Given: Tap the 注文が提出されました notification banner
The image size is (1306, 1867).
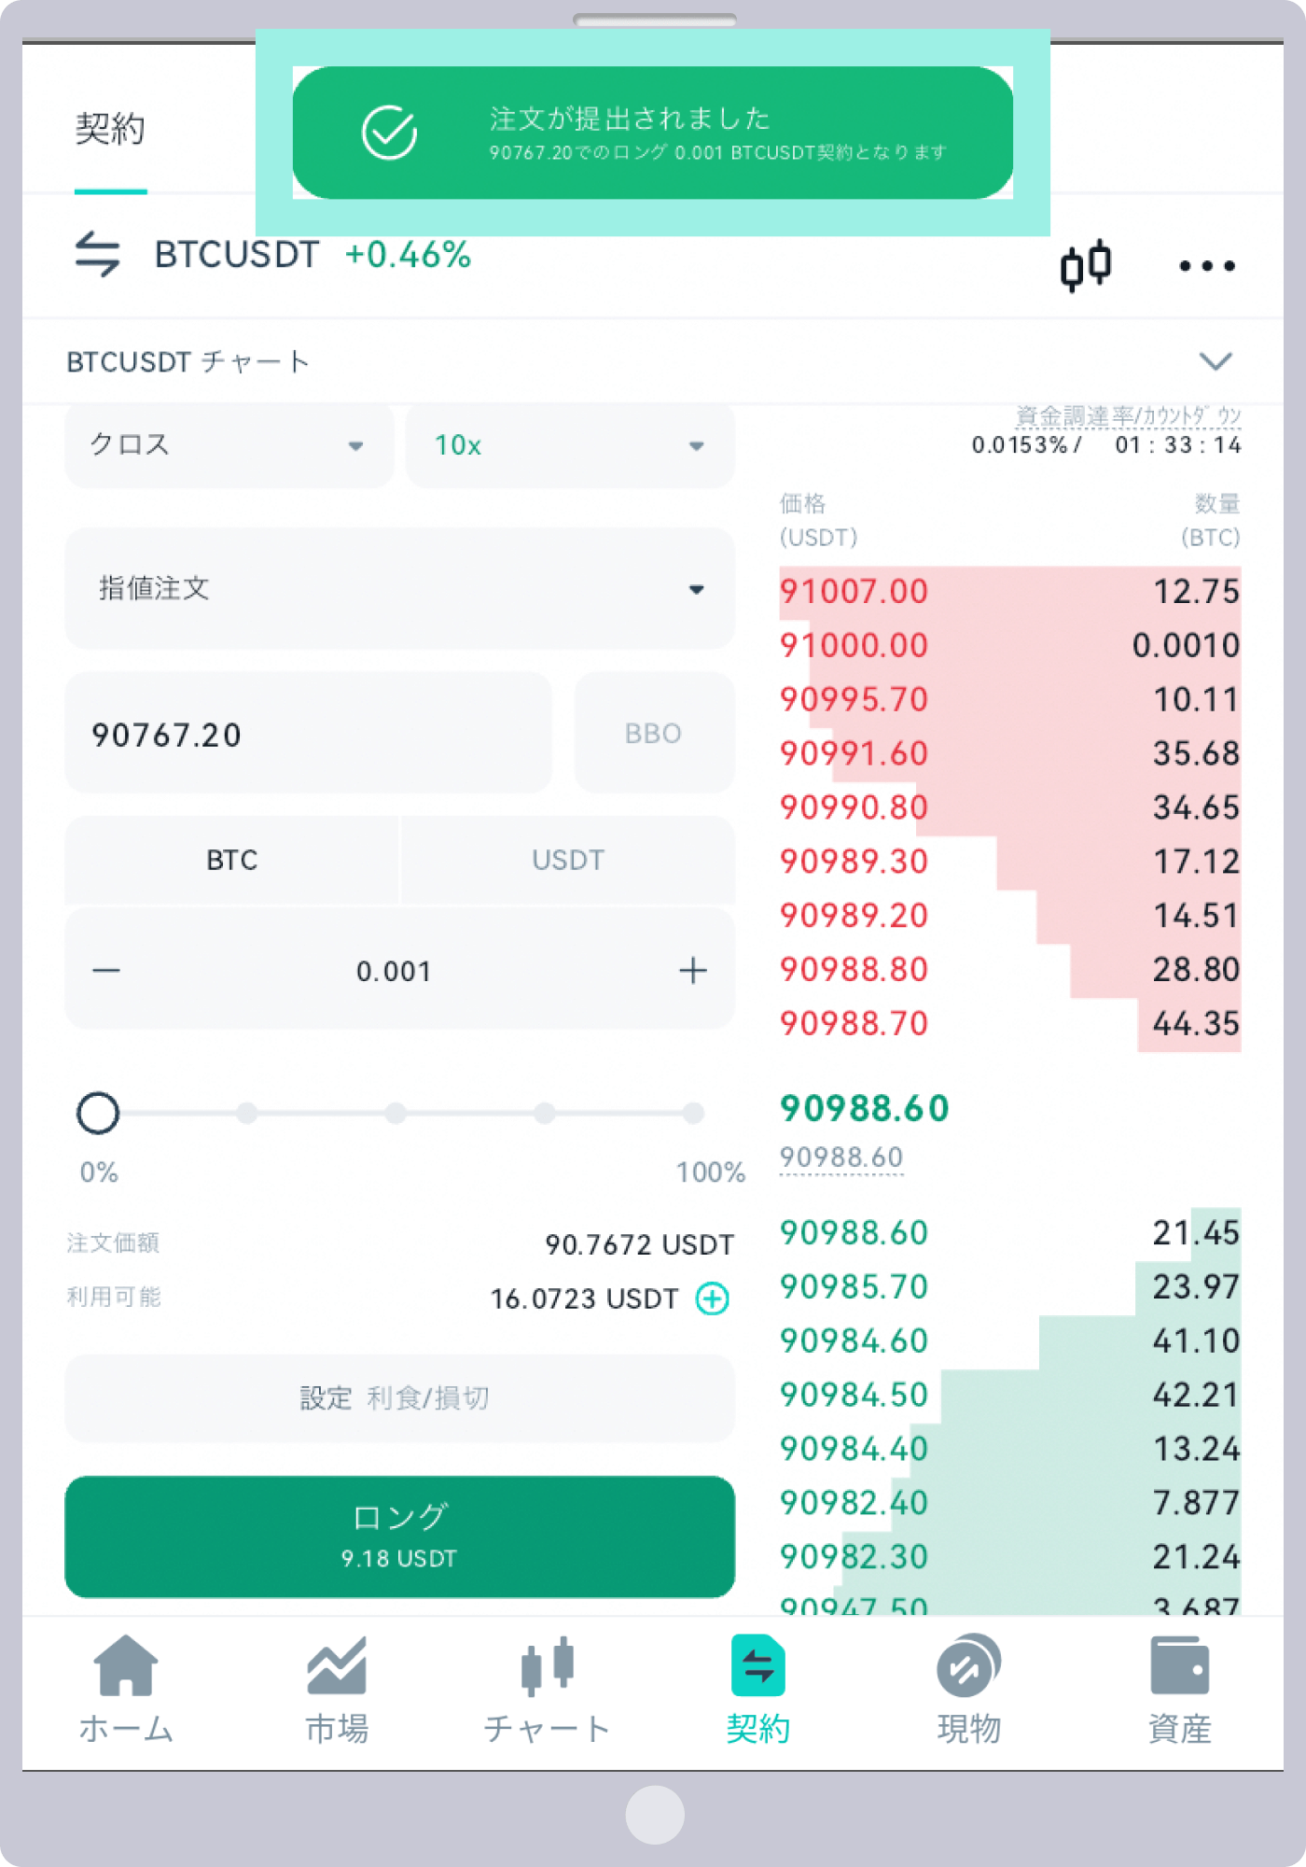Looking at the screenshot, I should 653,133.
